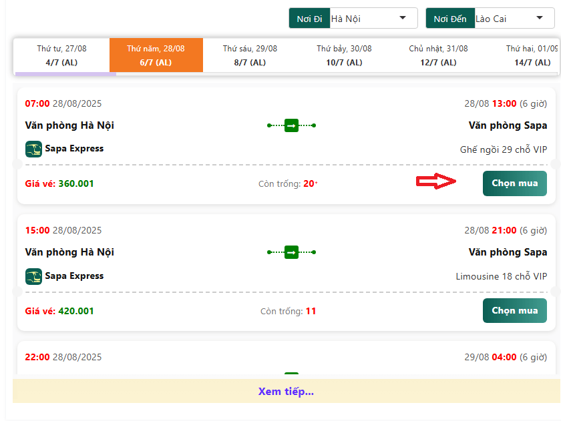Select the Thứ tư, 27/08 date tab
Image resolution: width=561 pixels, height=421 pixels.
(61, 55)
